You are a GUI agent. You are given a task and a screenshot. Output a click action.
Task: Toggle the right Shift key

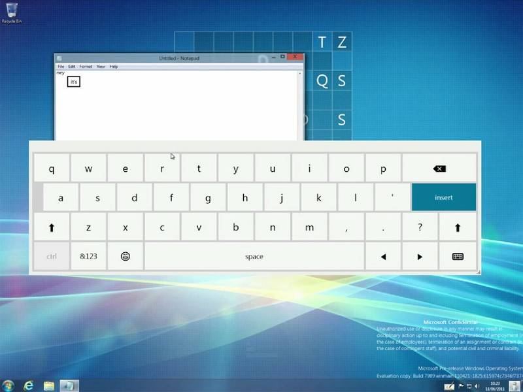(x=458, y=227)
